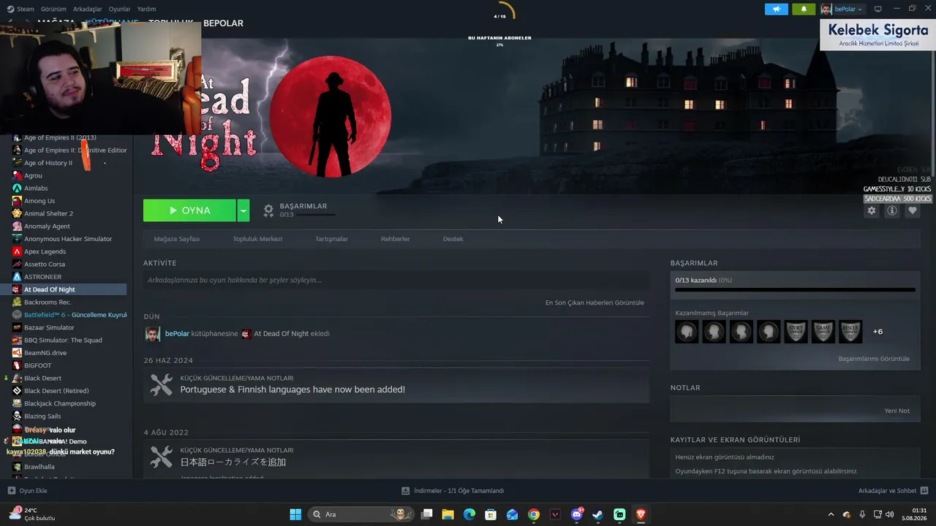Click the taskbar Ara search box
The height and width of the screenshot is (526, 936).
[x=360, y=514]
